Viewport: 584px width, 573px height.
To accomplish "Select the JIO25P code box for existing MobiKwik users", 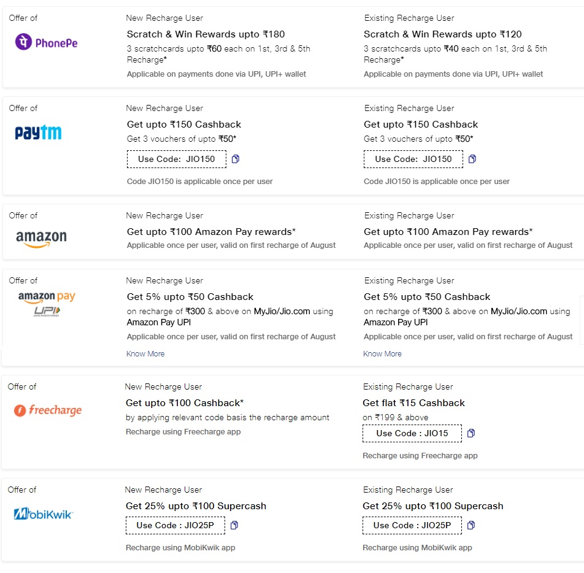I will click(412, 526).
